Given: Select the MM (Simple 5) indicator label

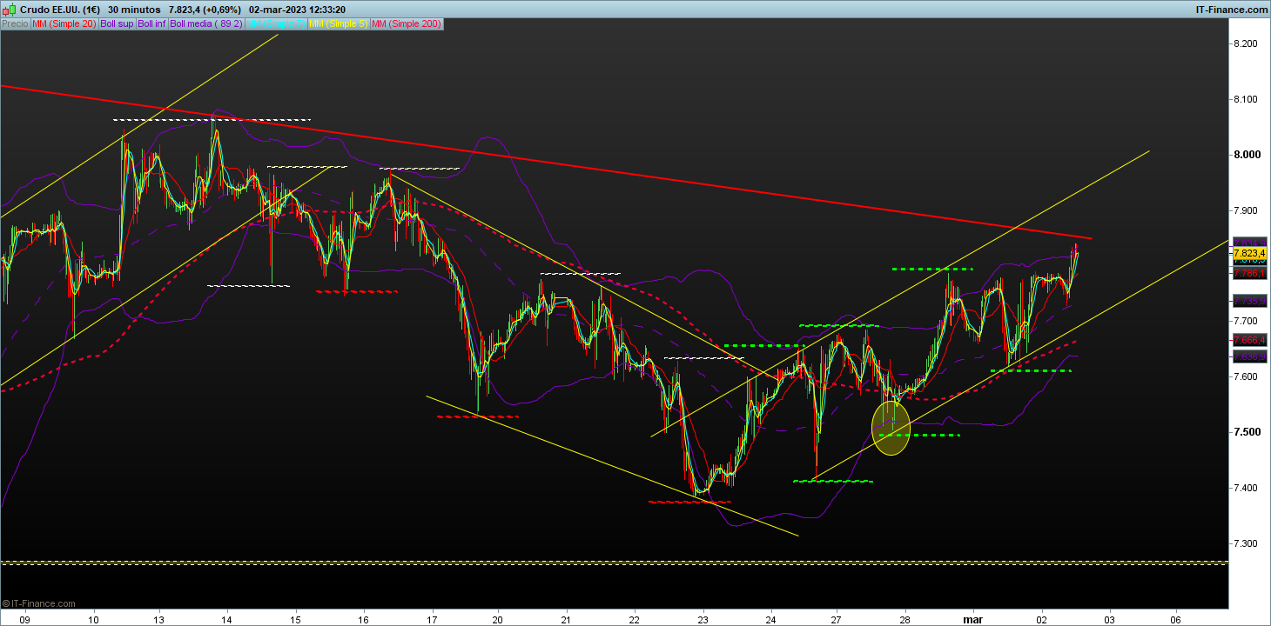Looking at the screenshot, I should 339,24.
